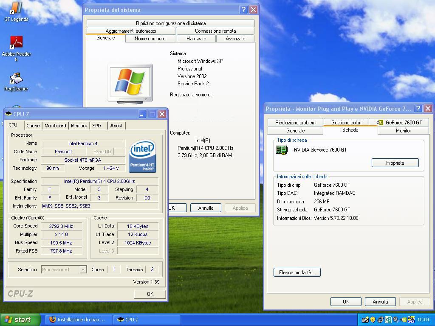Open the About tab in CPU-Z
435x326 pixels.
click(116, 126)
